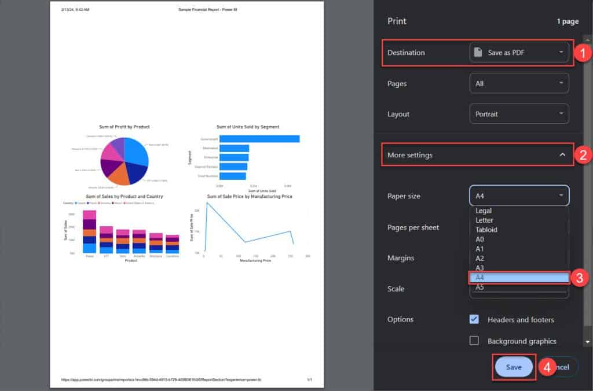Select Letter paper size option
Image resolution: width=593 pixels, height=391 pixels.
click(519, 220)
